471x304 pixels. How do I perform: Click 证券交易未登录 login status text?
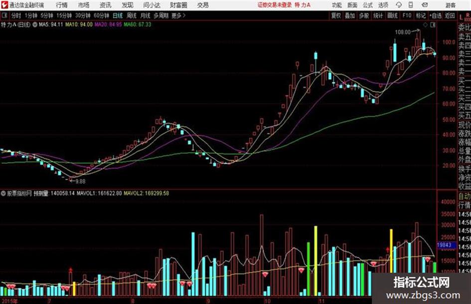pyautogui.click(x=275, y=5)
